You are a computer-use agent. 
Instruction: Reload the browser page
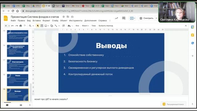point(13,11)
